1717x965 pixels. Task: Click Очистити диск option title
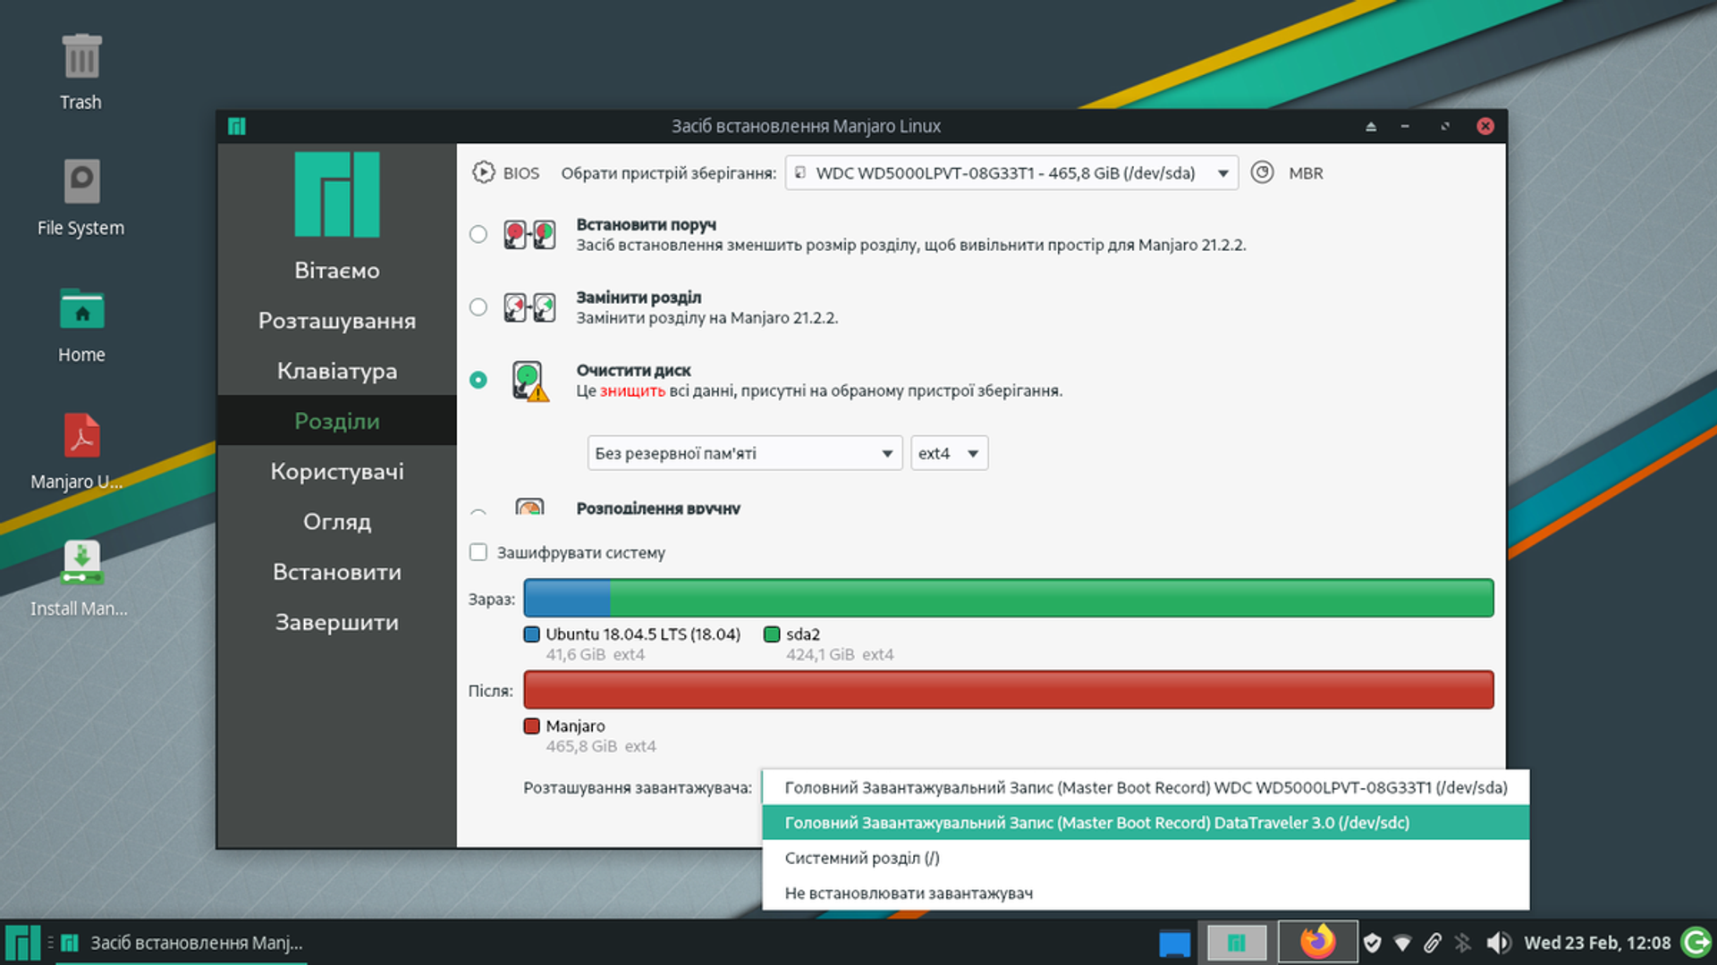click(633, 370)
